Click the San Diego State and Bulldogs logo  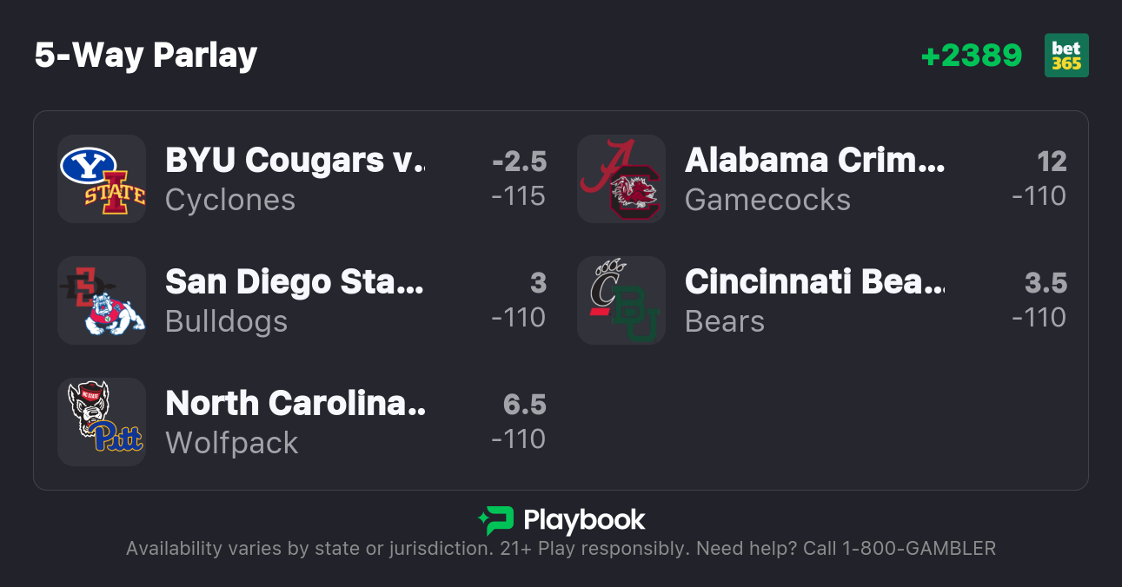click(102, 300)
